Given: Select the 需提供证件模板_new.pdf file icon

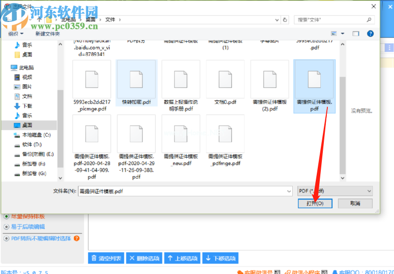Looking at the screenshot, I should point(180,134).
